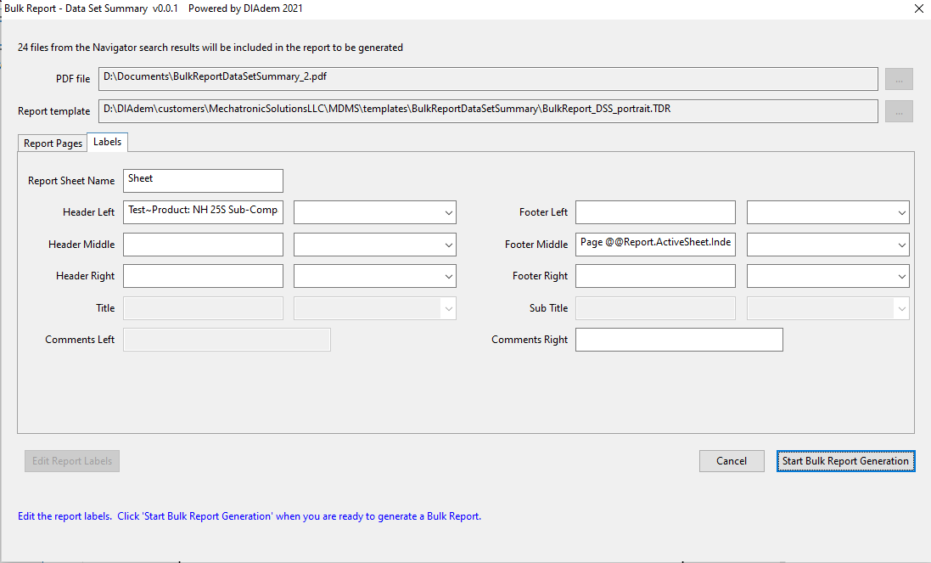The width and height of the screenshot is (931, 563).
Task: Click browse button next to PDF file path
Action: [899, 79]
